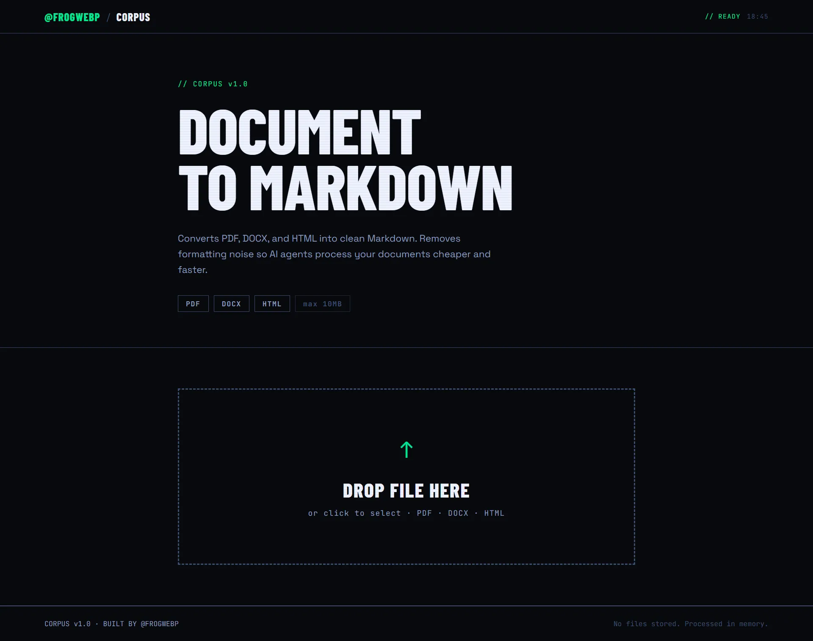
Task: Click the // CORPUS v1.0 version label
Action: point(213,84)
